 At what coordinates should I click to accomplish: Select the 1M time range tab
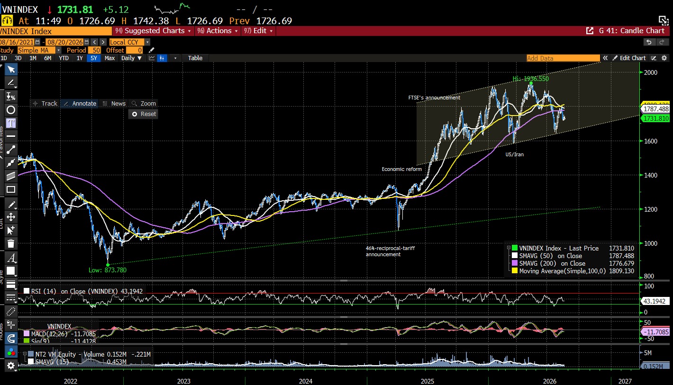tap(33, 58)
